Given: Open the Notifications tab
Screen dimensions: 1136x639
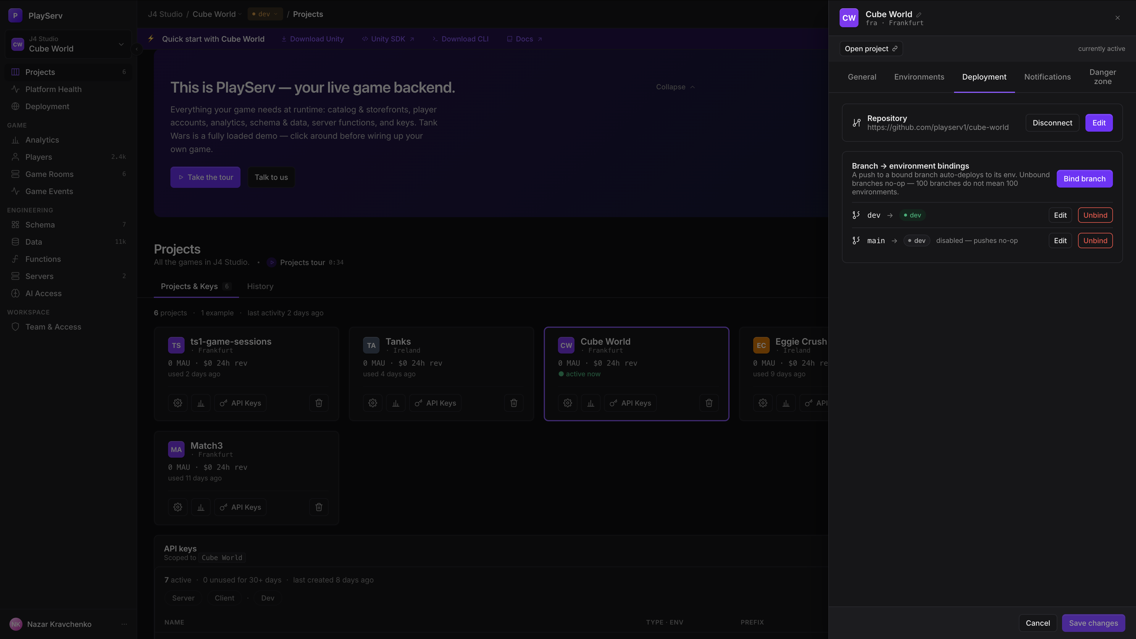Looking at the screenshot, I should click(1047, 77).
